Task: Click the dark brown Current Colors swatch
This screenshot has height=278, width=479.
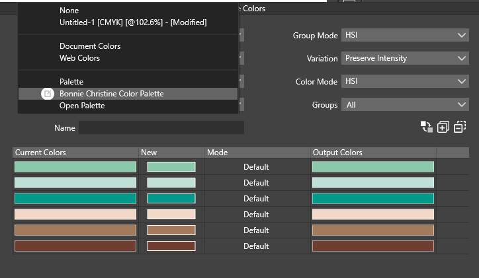Action: 75,246
